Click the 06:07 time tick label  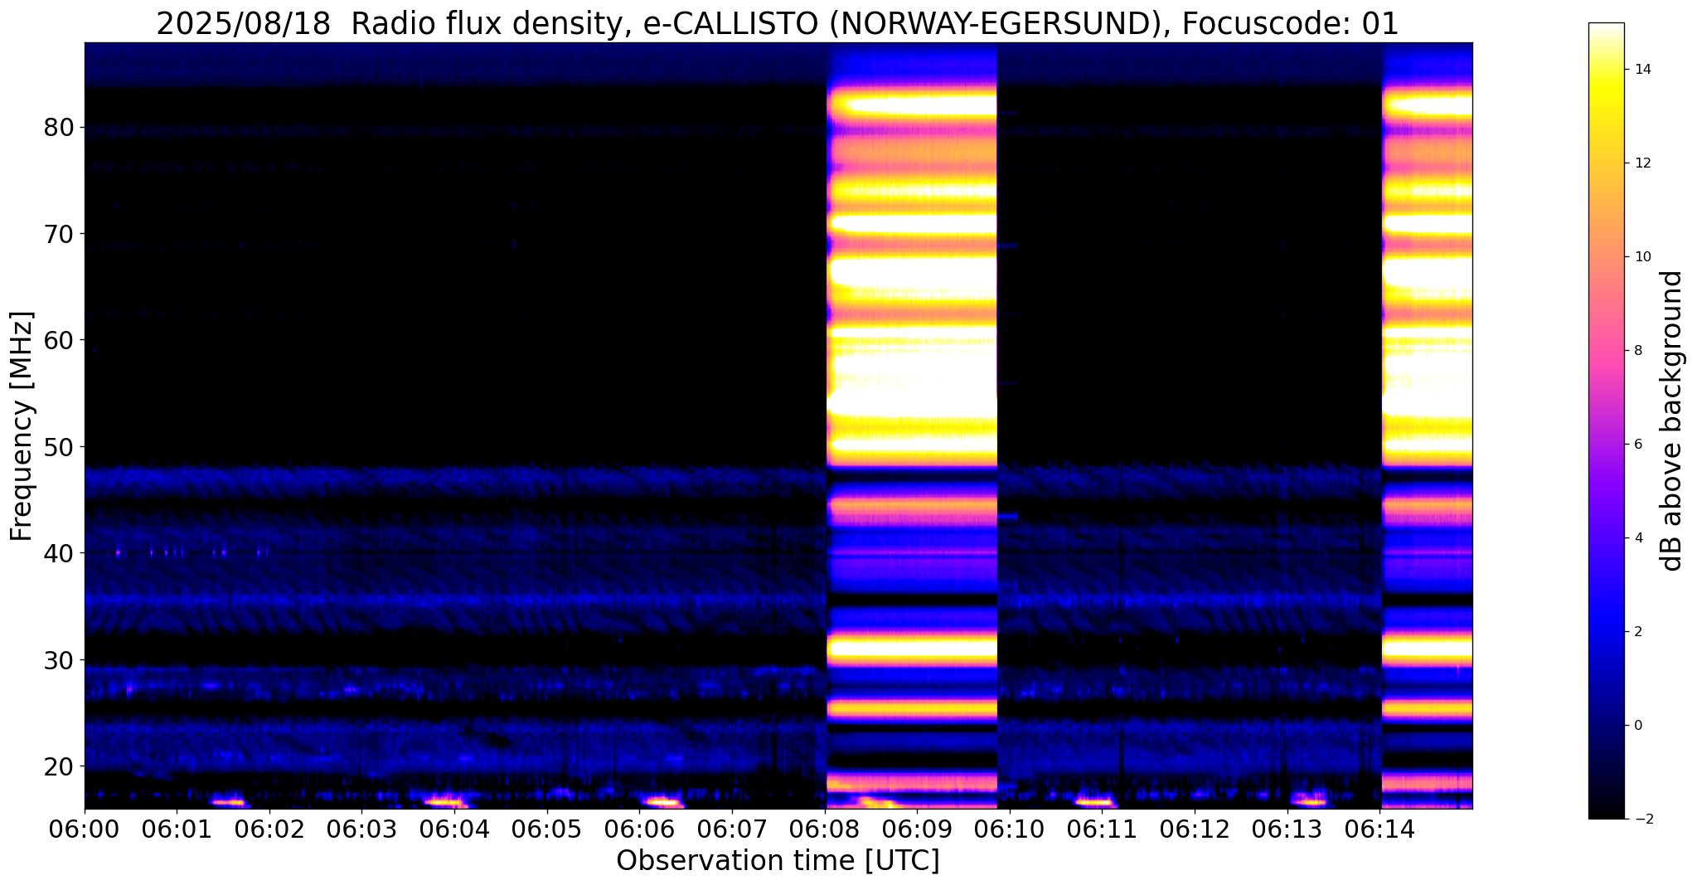(x=732, y=829)
